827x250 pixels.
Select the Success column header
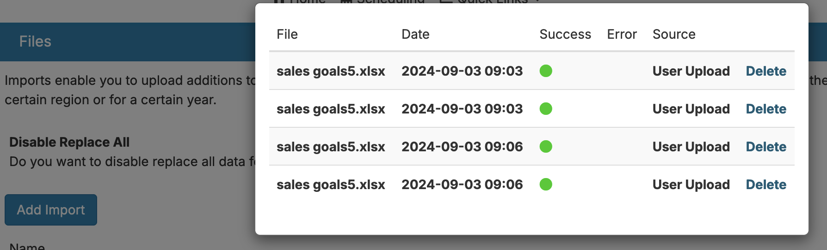[565, 34]
